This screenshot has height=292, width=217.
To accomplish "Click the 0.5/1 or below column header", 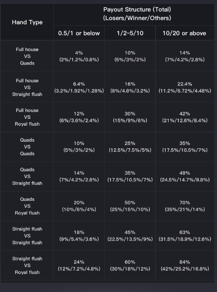I will point(79,33).
